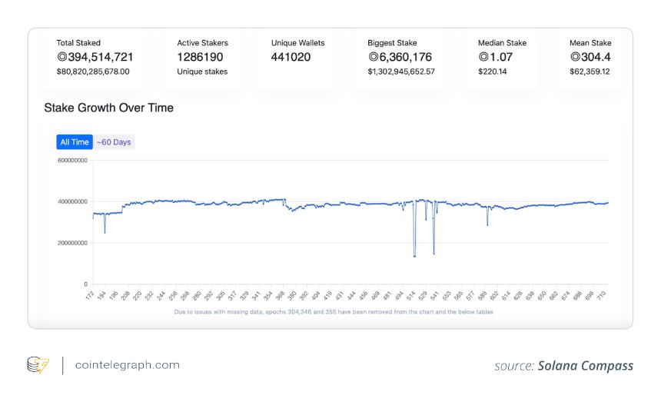
Task: Open the Solana Compass source link
Action: click(x=585, y=366)
